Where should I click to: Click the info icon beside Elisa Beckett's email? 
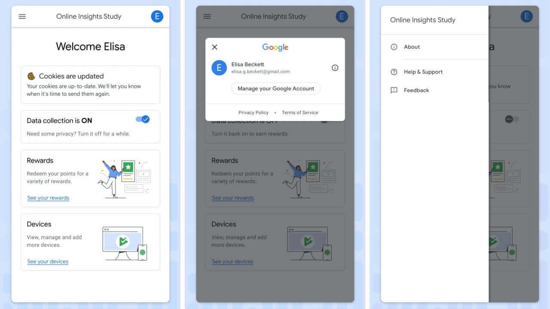335,68
